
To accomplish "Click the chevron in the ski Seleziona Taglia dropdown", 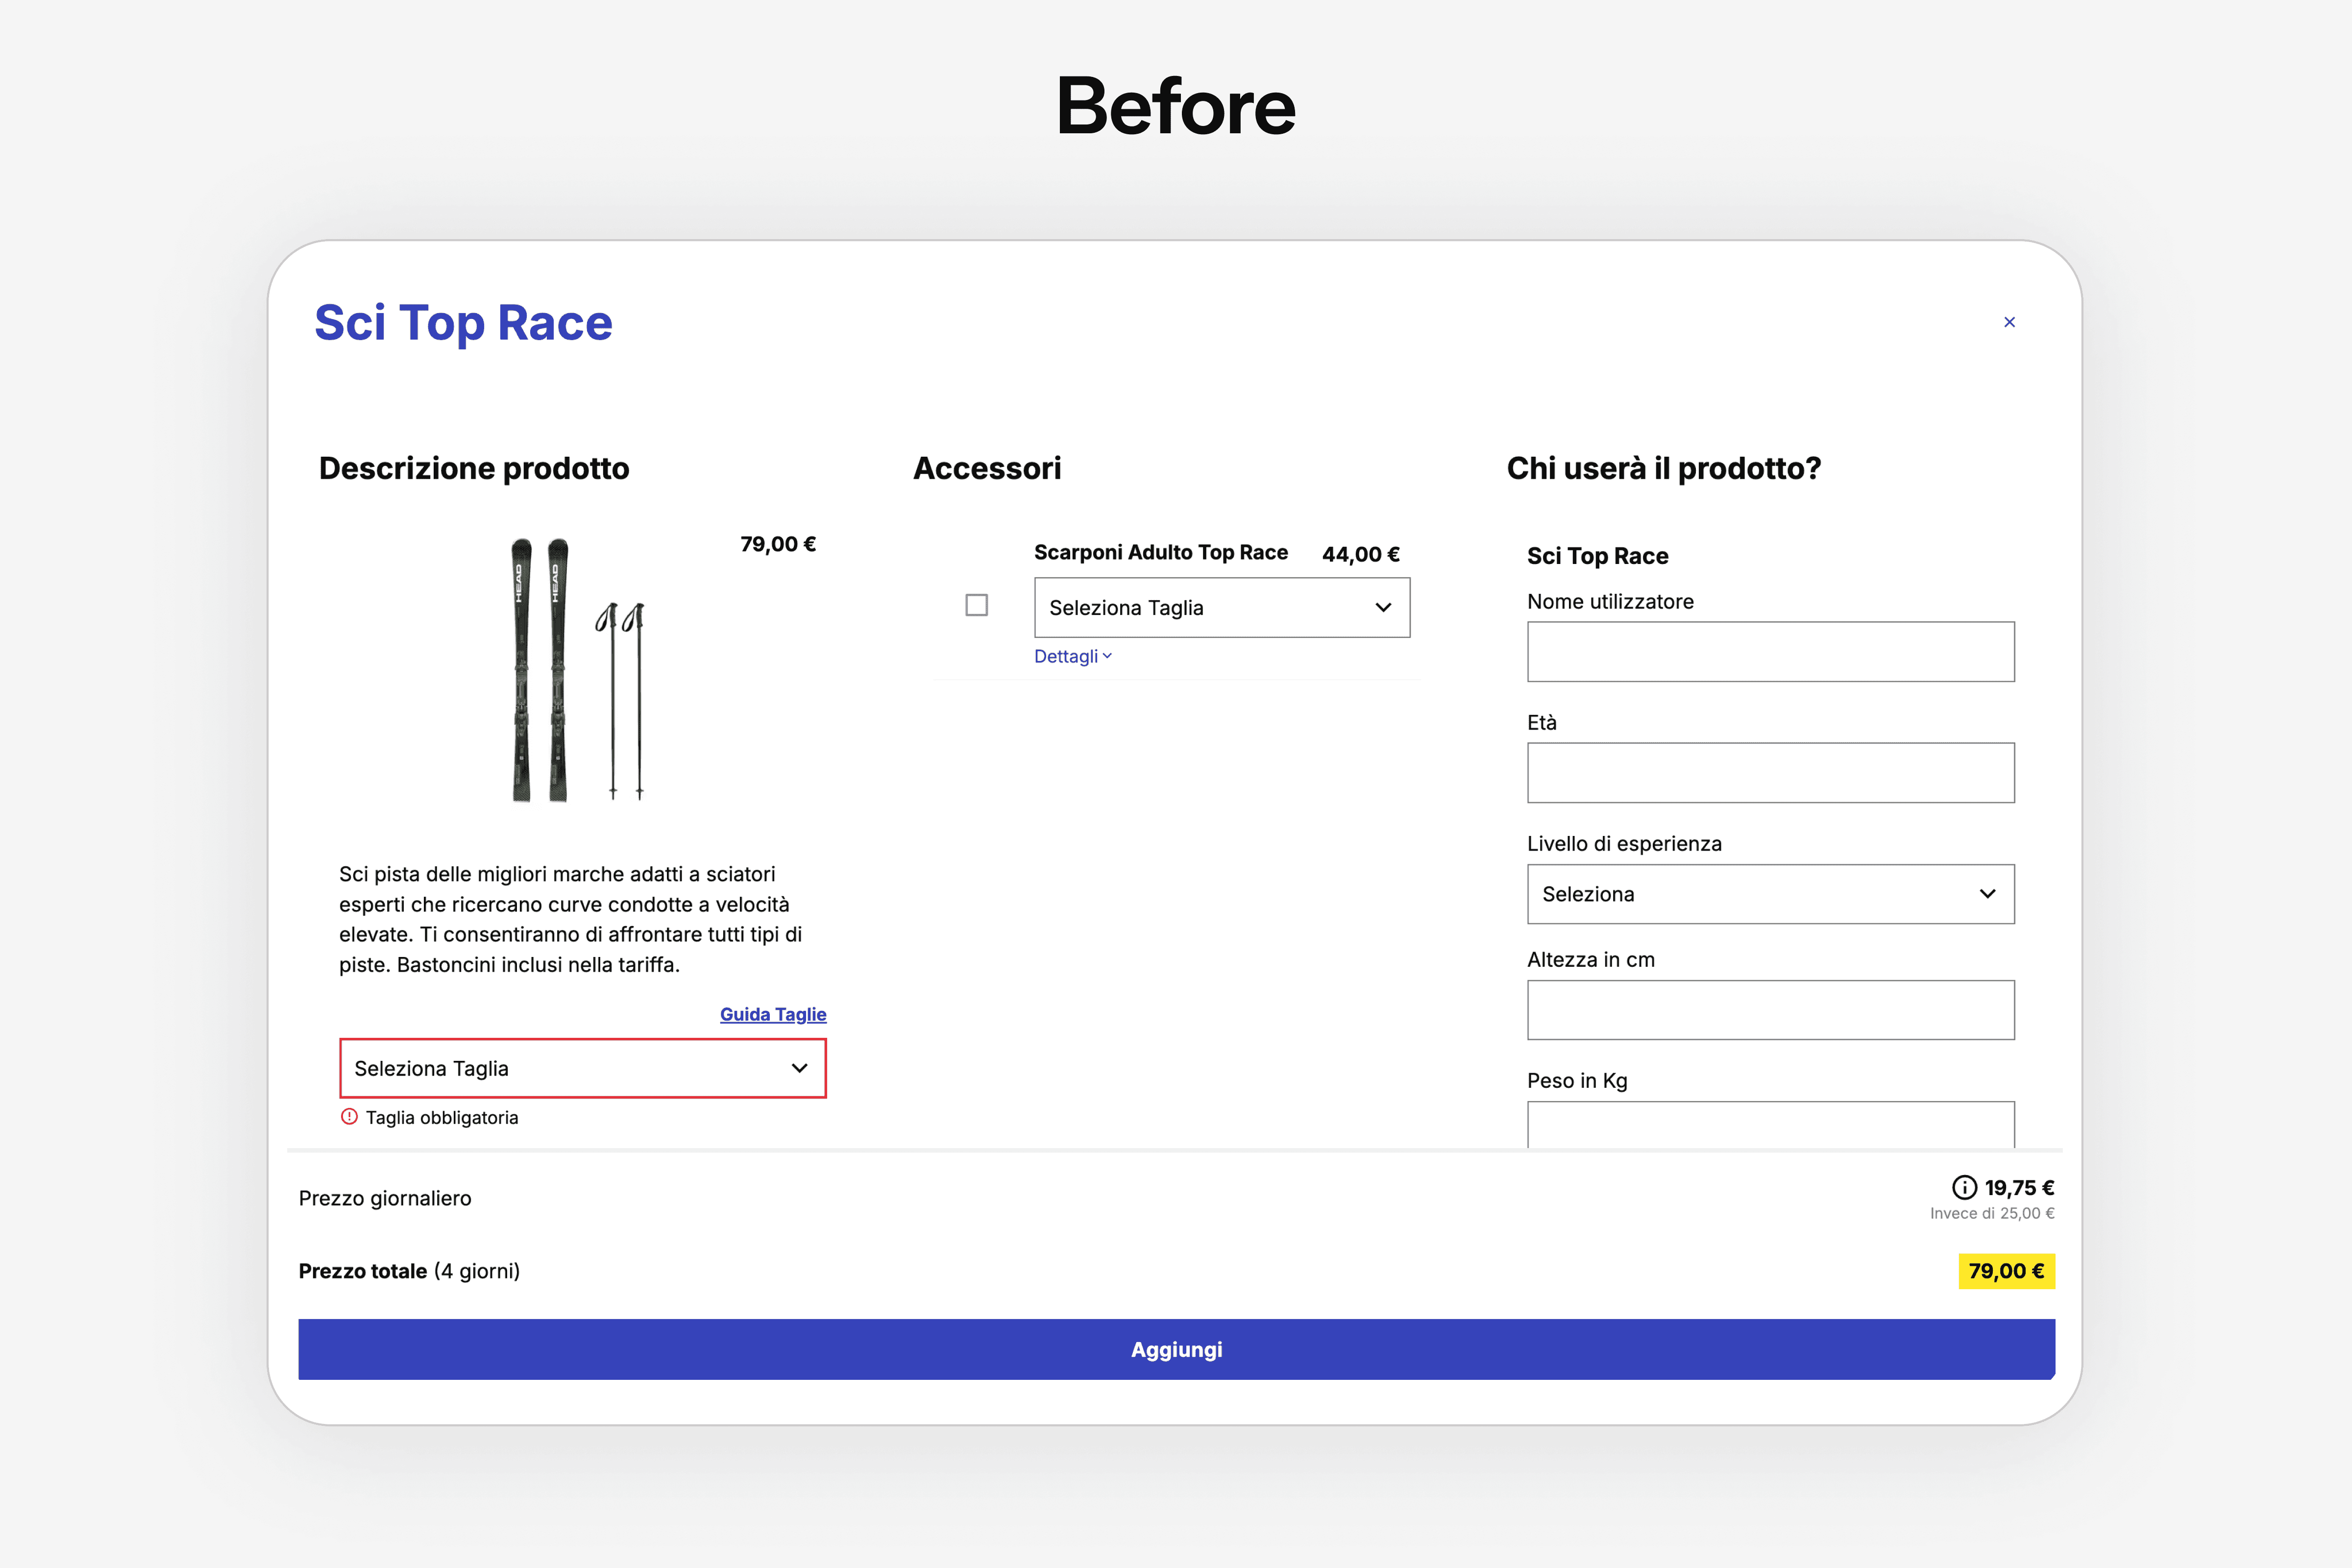I will point(799,1068).
